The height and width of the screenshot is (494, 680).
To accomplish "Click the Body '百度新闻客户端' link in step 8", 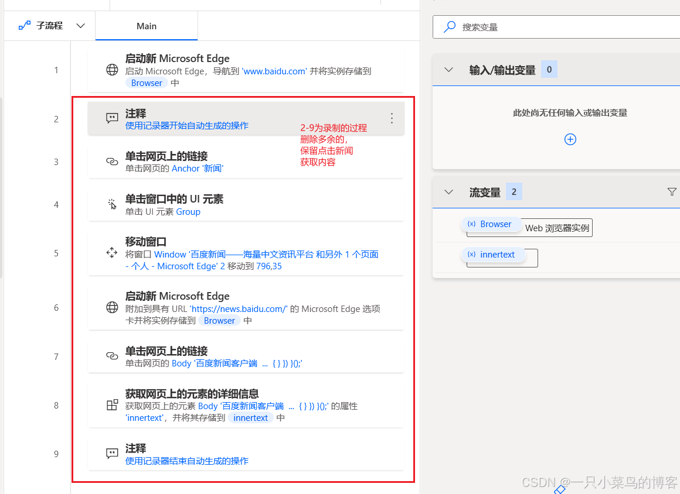I will click(263, 406).
